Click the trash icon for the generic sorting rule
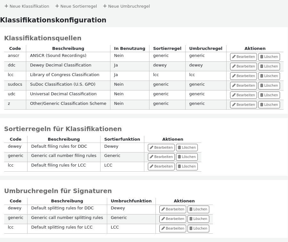This screenshot has height=242, width=288. [179, 157]
